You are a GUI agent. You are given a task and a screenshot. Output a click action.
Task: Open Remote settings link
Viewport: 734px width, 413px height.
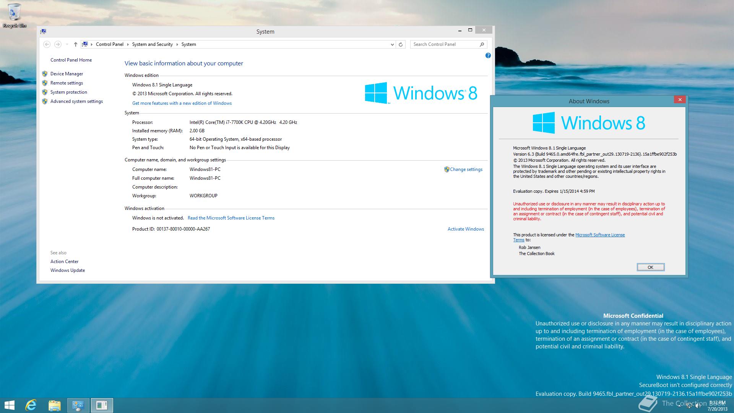pyautogui.click(x=67, y=83)
